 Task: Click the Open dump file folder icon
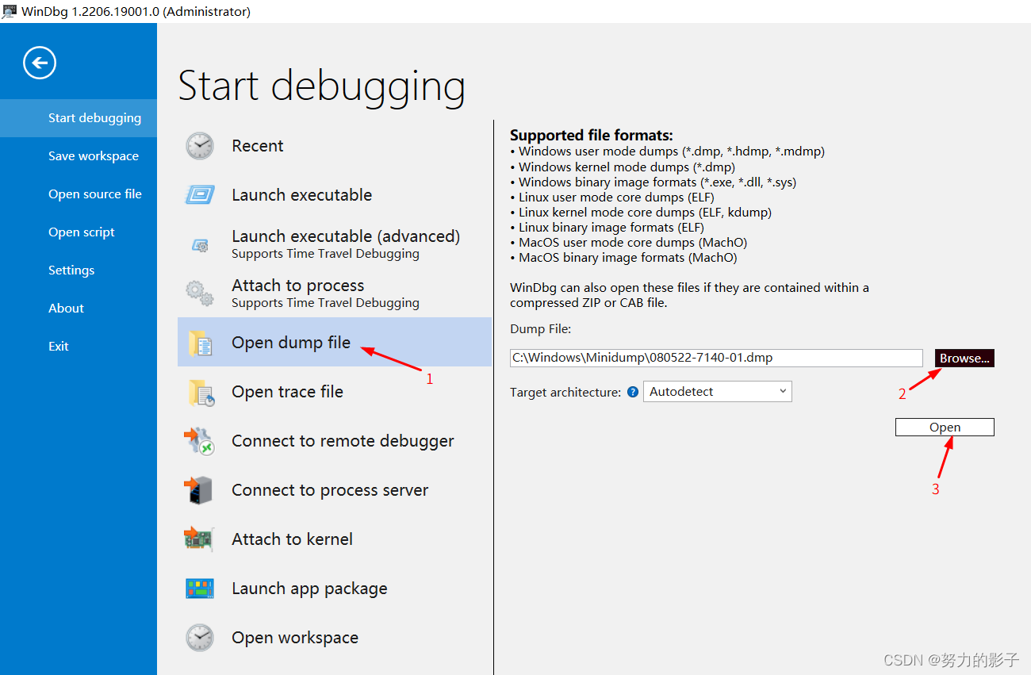coord(200,343)
